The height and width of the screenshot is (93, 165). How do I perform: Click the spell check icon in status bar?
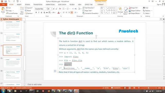point(13,88)
